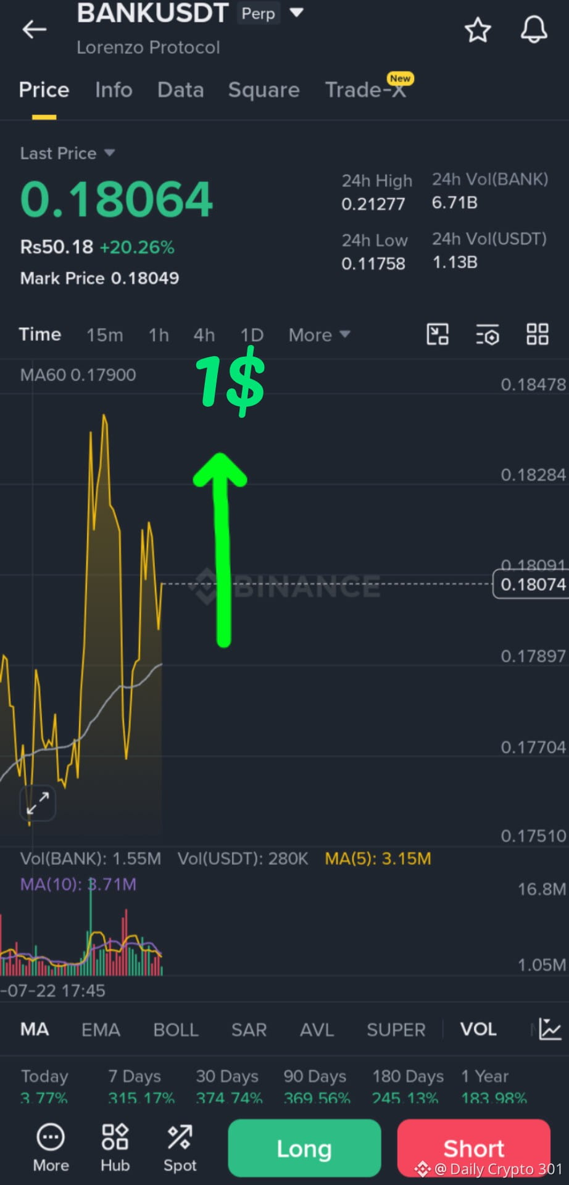Expand BANKUSDT Perp pair selector arrow

[x=297, y=12]
